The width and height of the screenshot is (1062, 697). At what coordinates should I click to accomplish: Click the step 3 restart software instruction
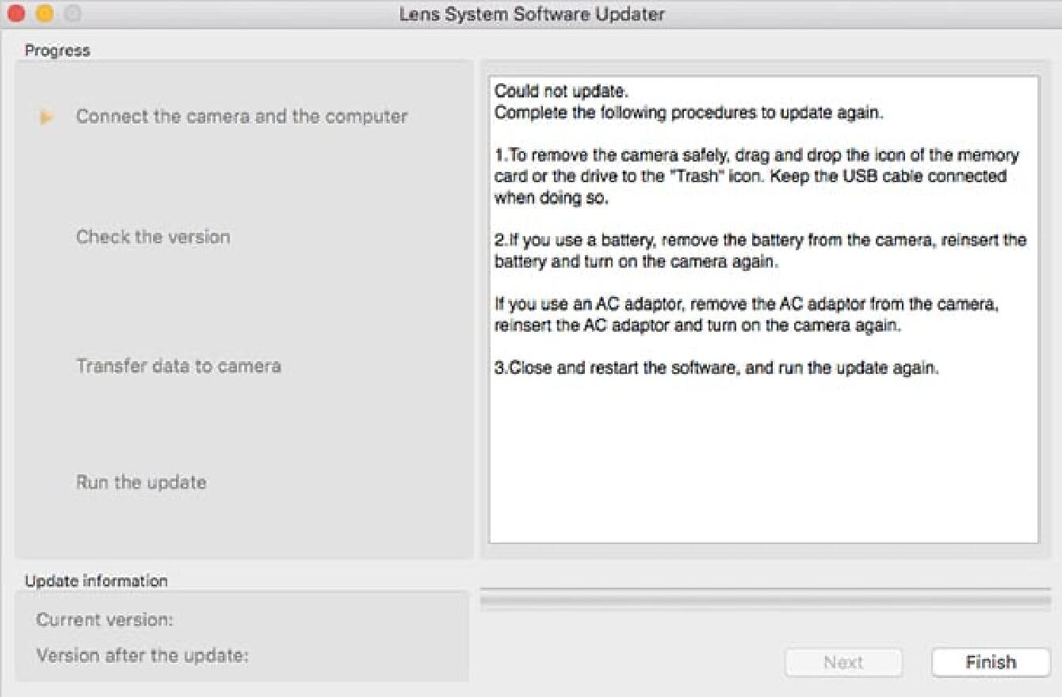pyautogui.click(x=716, y=368)
